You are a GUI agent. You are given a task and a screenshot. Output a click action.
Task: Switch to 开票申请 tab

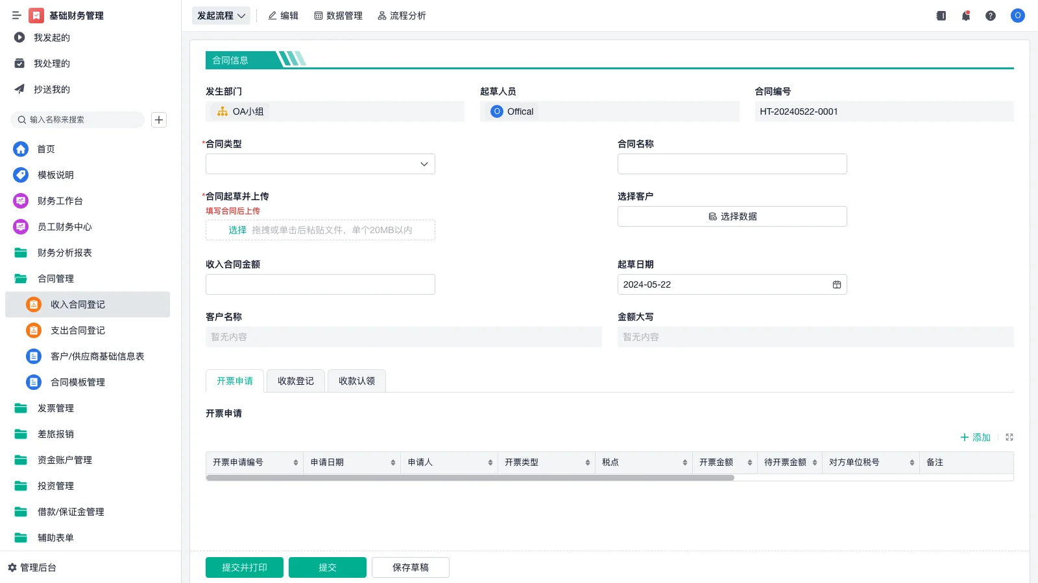(x=235, y=381)
